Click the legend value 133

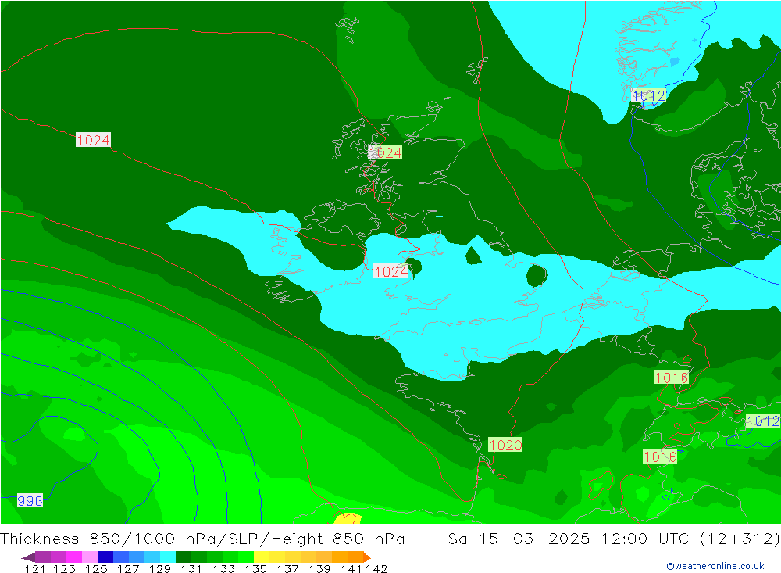click(x=223, y=568)
